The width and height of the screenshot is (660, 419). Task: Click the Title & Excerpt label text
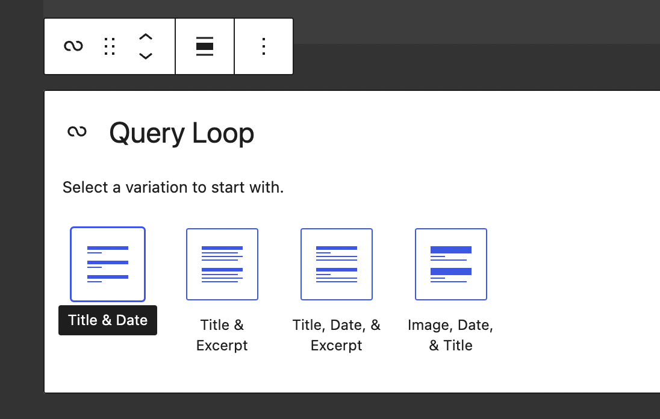[222, 335]
